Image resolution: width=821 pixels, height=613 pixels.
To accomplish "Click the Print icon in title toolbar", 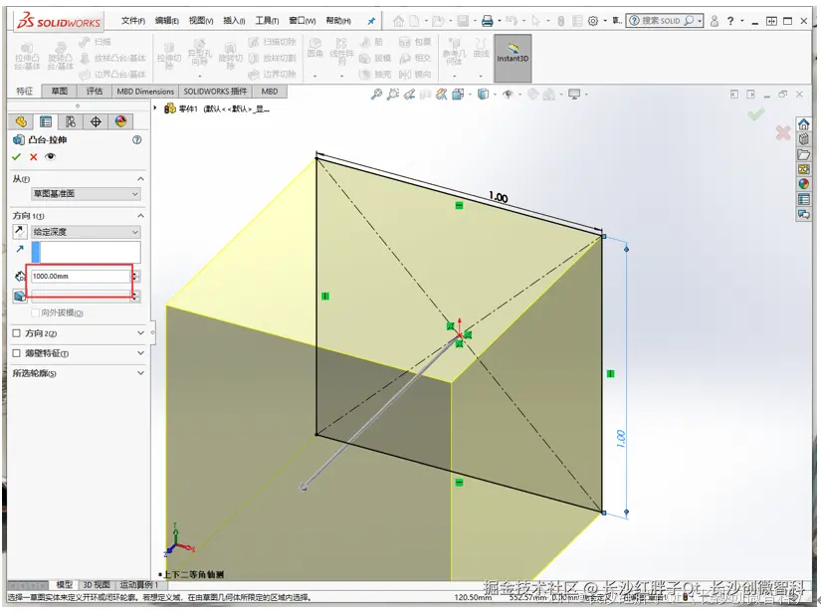I will (487, 21).
